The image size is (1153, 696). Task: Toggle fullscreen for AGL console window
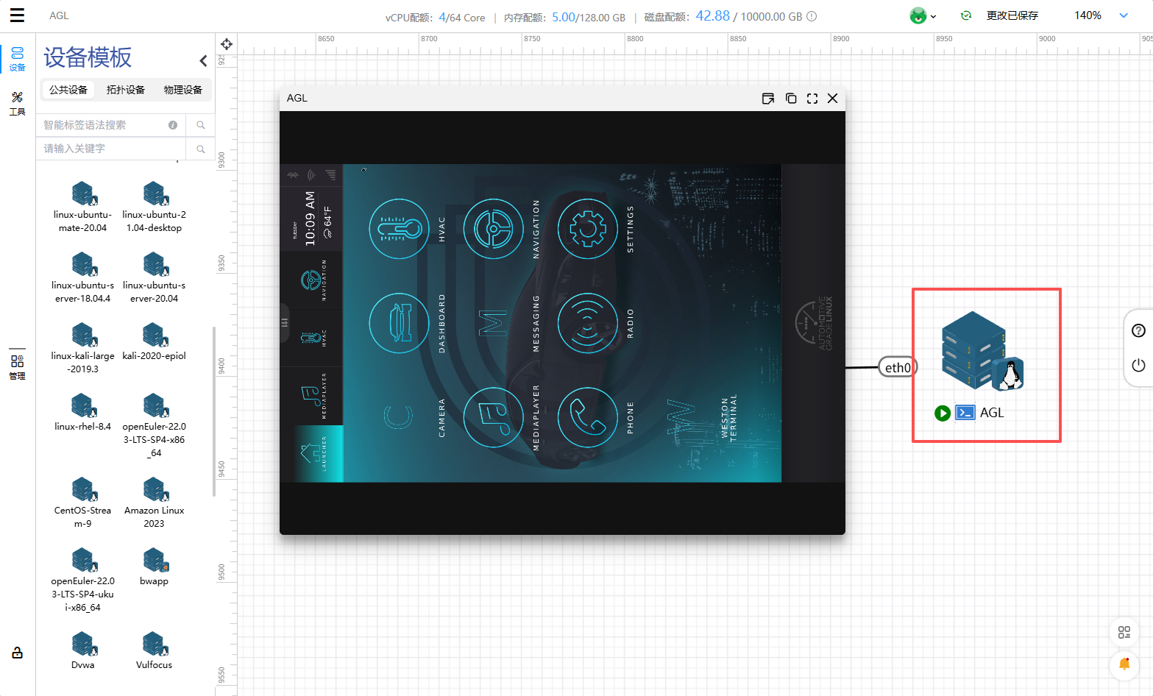point(812,99)
